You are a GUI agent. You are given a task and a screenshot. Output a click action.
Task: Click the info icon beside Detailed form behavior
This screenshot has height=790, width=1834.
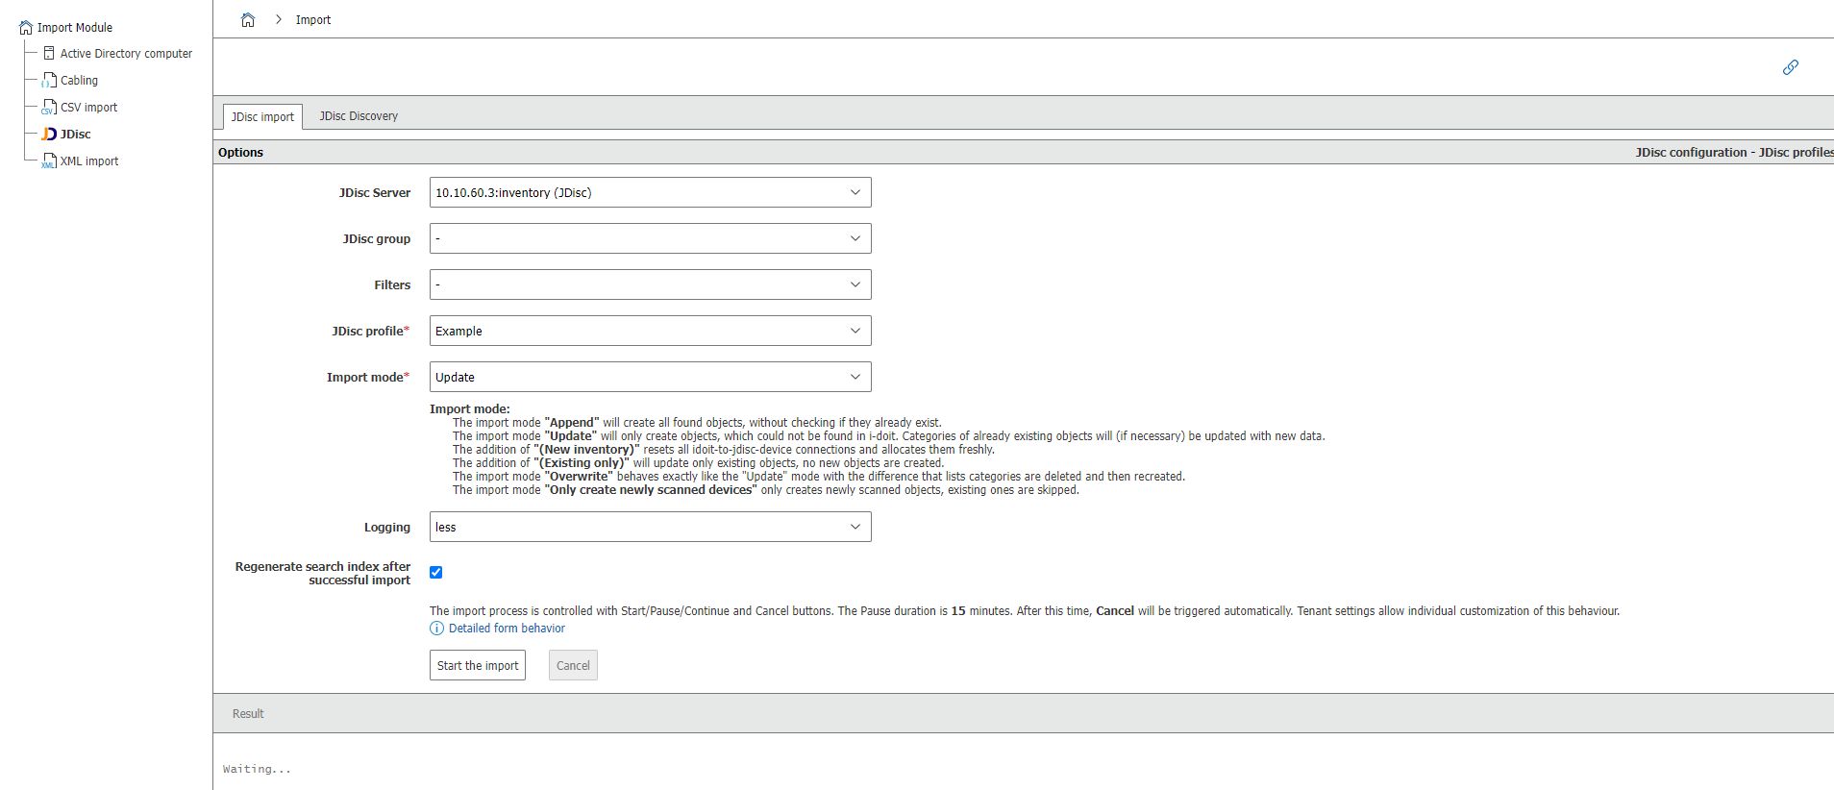[x=436, y=629]
